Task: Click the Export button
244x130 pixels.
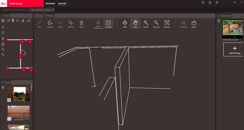Action: click(194, 24)
